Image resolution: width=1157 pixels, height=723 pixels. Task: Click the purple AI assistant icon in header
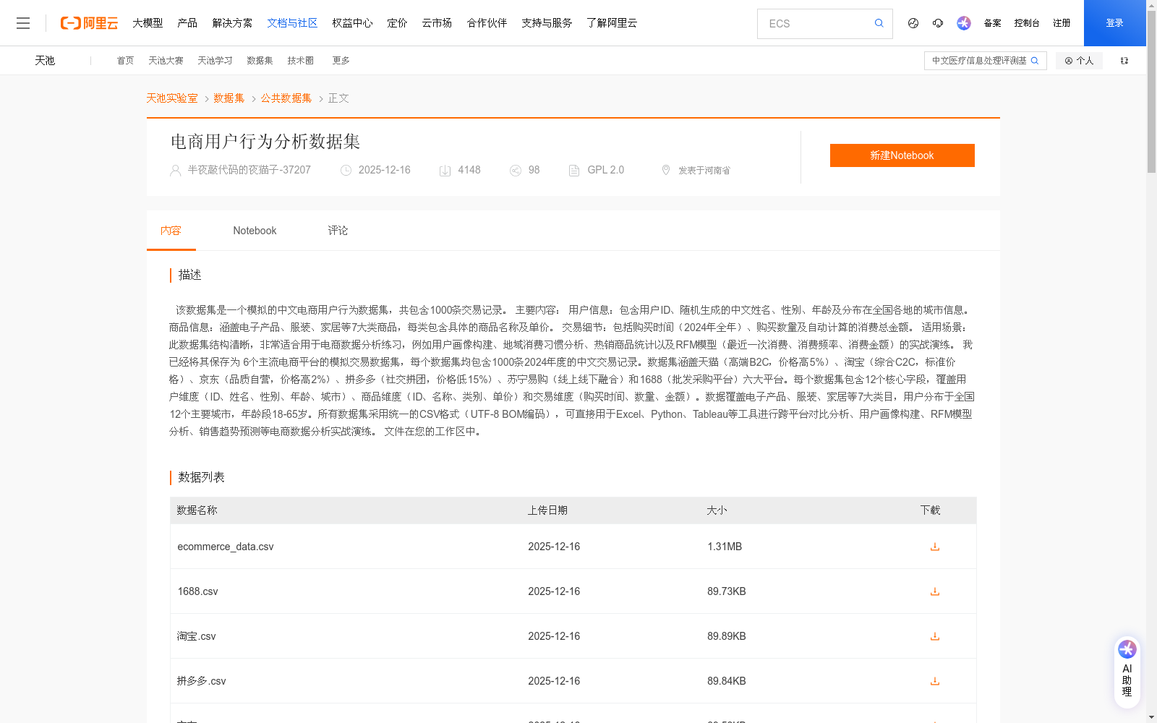click(964, 23)
